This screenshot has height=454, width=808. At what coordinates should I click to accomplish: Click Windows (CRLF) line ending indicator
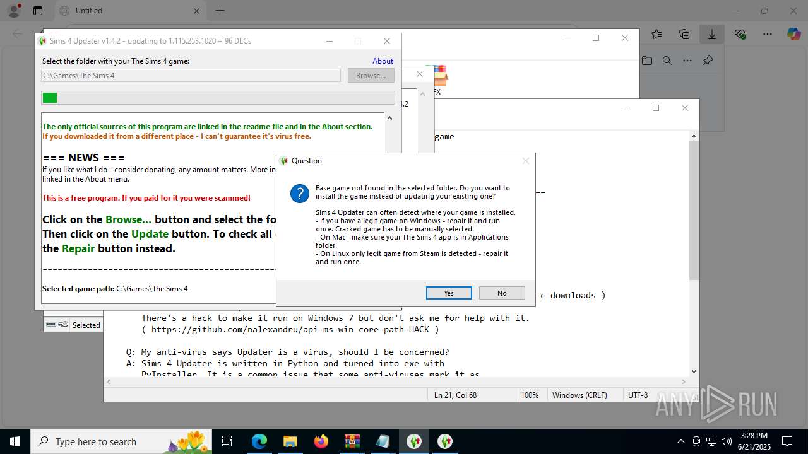tap(579, 395)
